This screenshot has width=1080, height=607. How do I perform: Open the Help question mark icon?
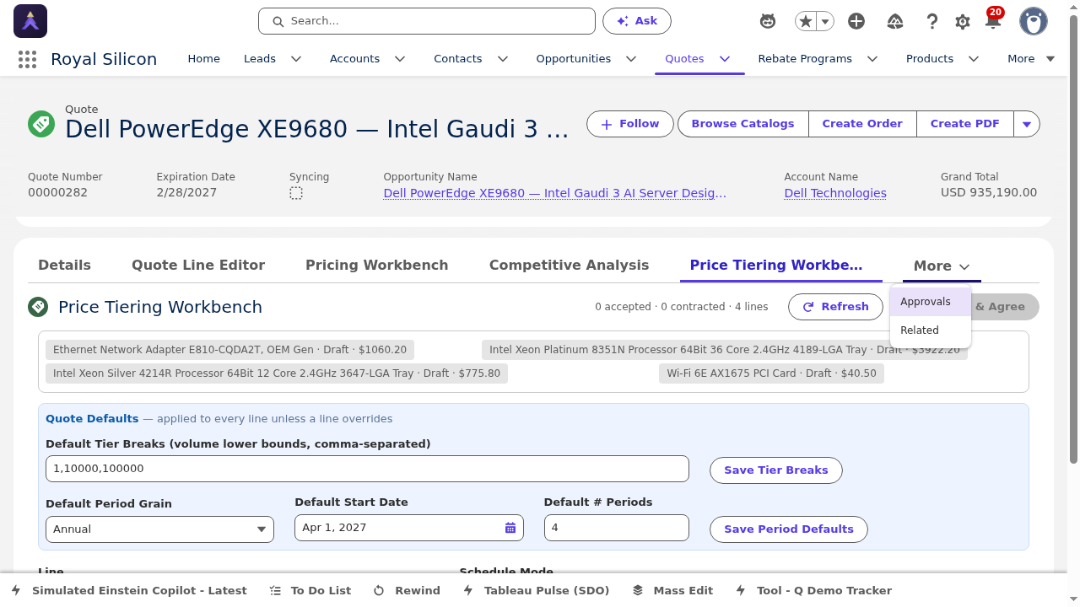(x=932, y=21)
